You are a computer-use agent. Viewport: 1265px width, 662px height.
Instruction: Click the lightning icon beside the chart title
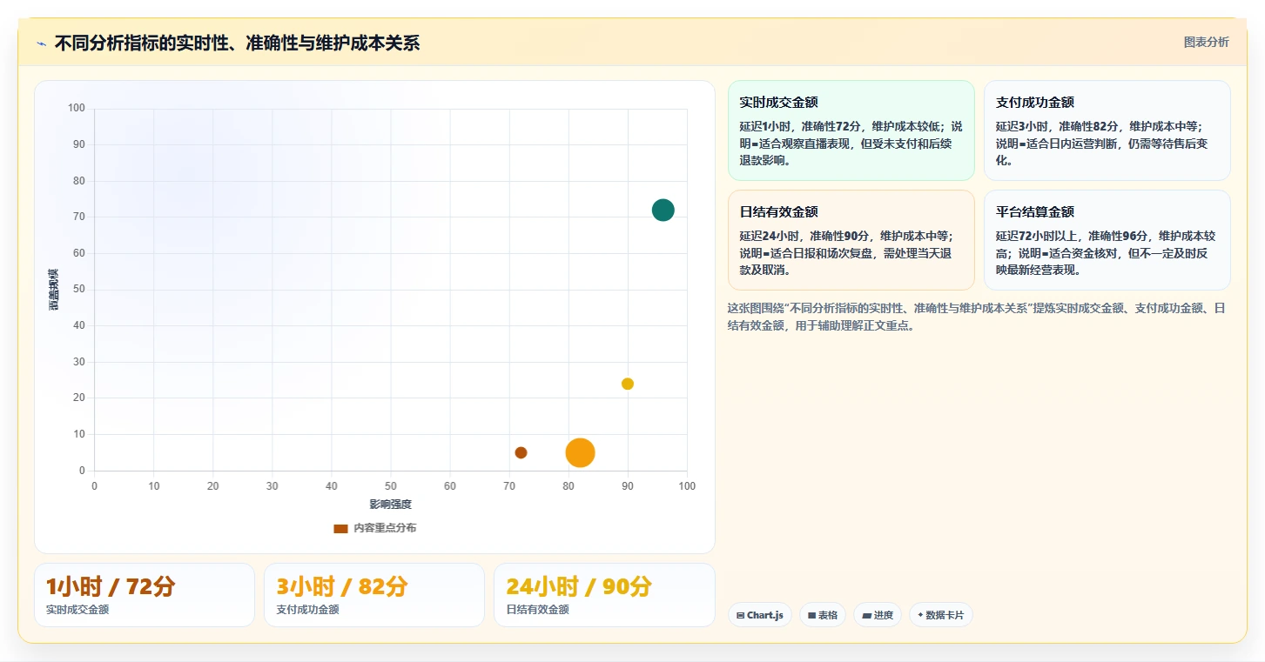tap(41, 43)
